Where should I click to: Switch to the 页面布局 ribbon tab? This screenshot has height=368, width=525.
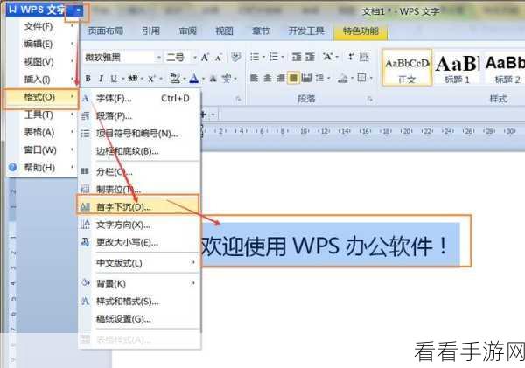[106, 31]
